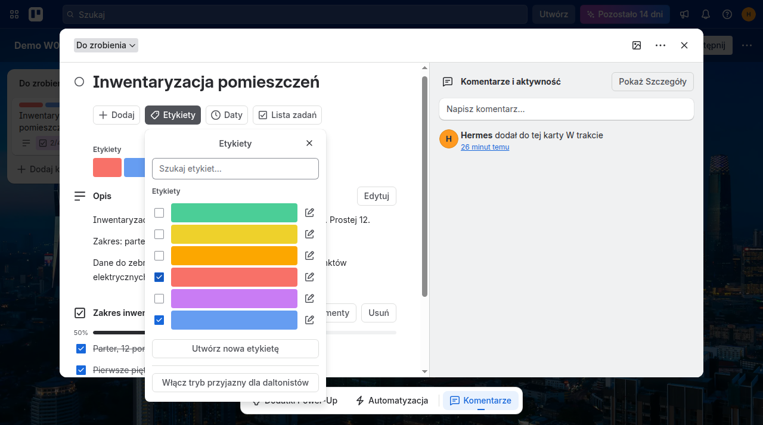763x425 pixels.
Task: Uncheck the blue label checkbox
Action: [x=159, y=320]
